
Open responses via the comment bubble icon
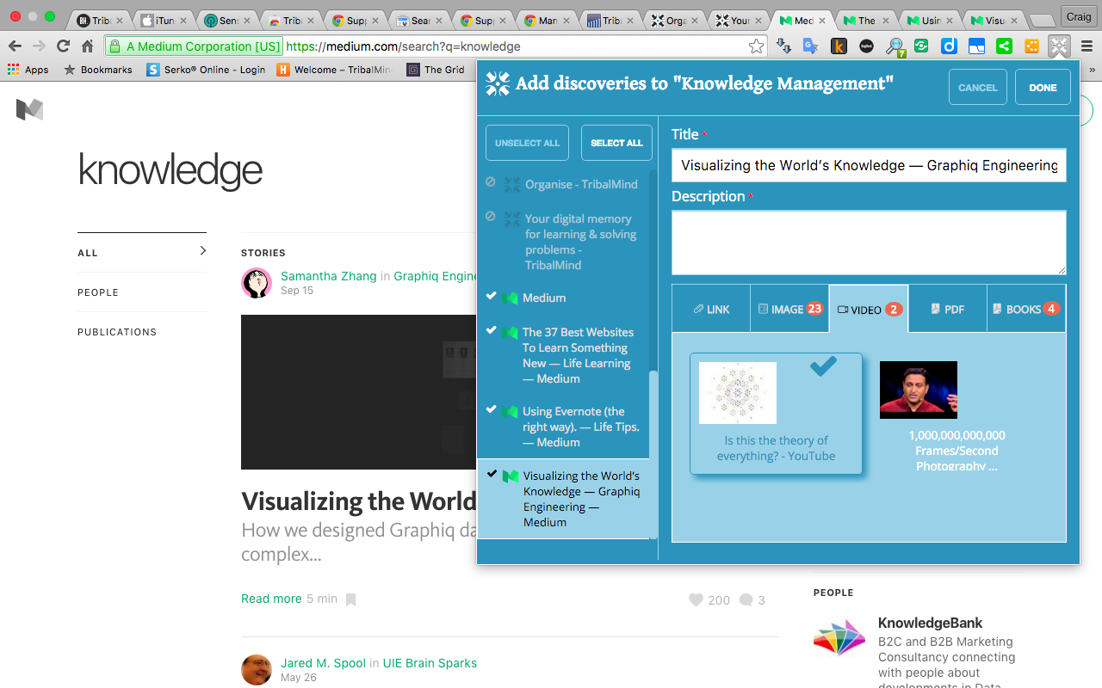(x=746, y=599)
